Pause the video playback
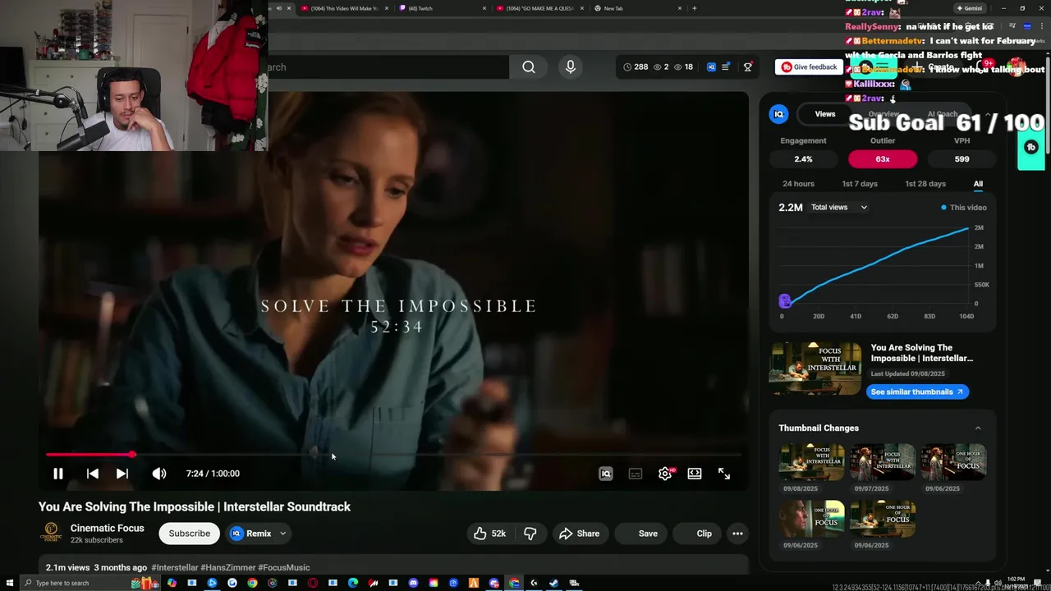The image size is (1051, 591). [58, 474]
